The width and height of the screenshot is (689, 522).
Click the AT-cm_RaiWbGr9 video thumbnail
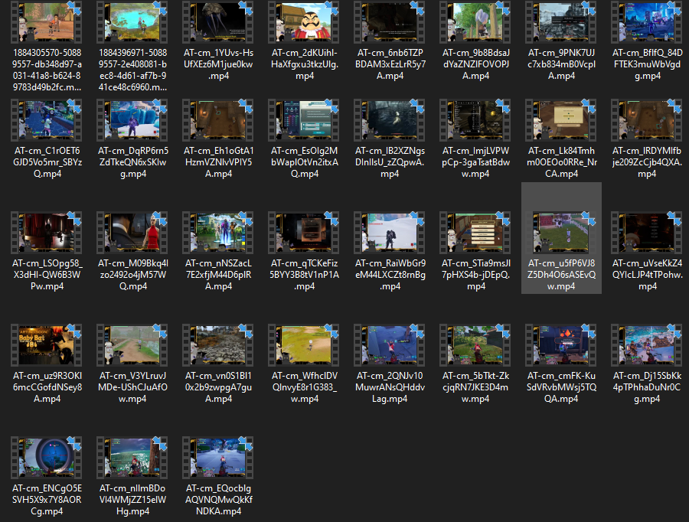(390, 234)
